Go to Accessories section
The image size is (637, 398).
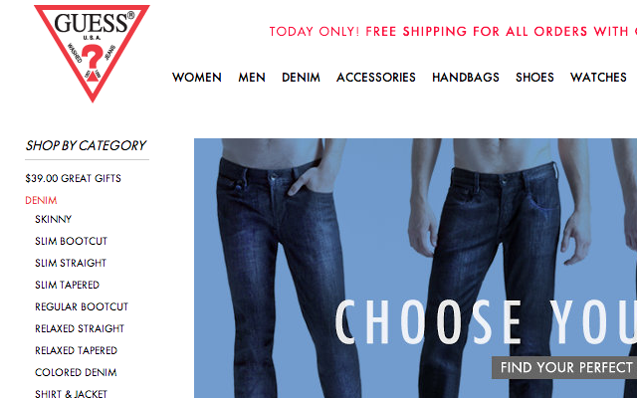[x=376, y=78]
